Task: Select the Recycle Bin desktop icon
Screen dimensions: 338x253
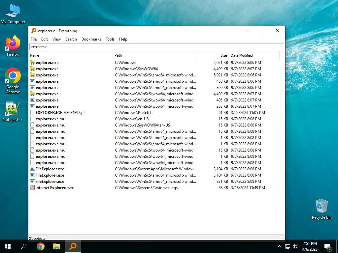Action: tap(321, 209)
